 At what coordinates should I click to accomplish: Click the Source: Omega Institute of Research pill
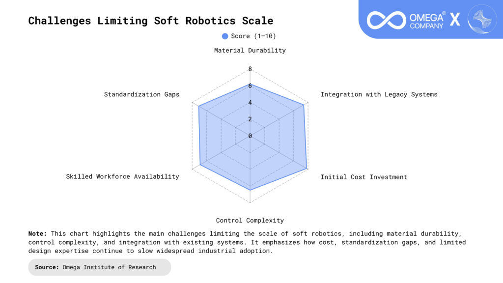99,267
